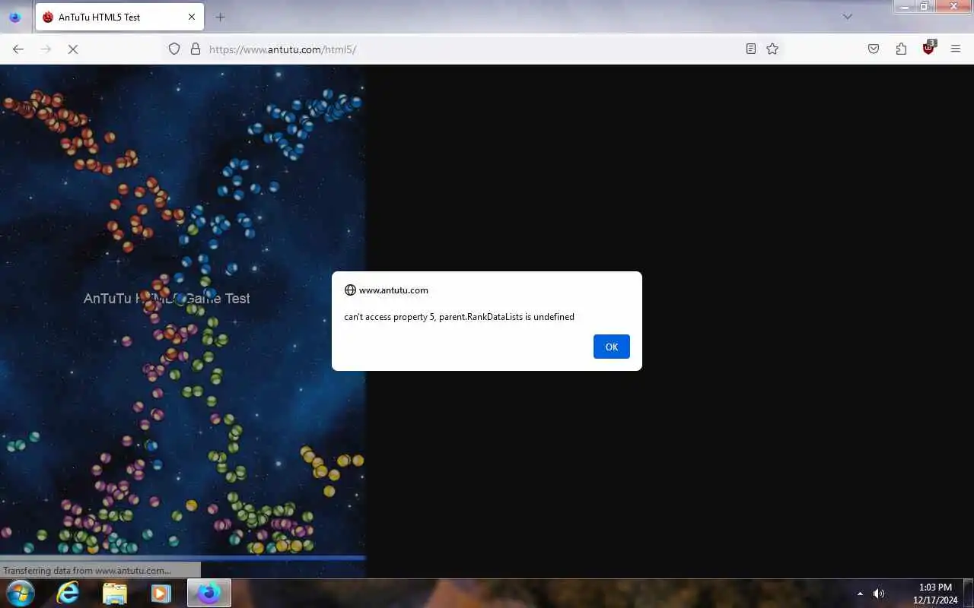This screenshot has width=974, height=608.
Task: Click the Show desktop strip at the taskbar end
Action: (968, 593)
